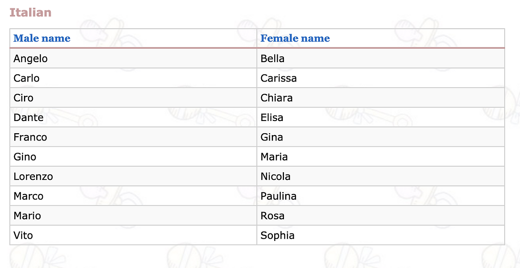Click the Marco entry
This screenshot has height=268, width=520.
pyautogui.click(x=28, y=196)
